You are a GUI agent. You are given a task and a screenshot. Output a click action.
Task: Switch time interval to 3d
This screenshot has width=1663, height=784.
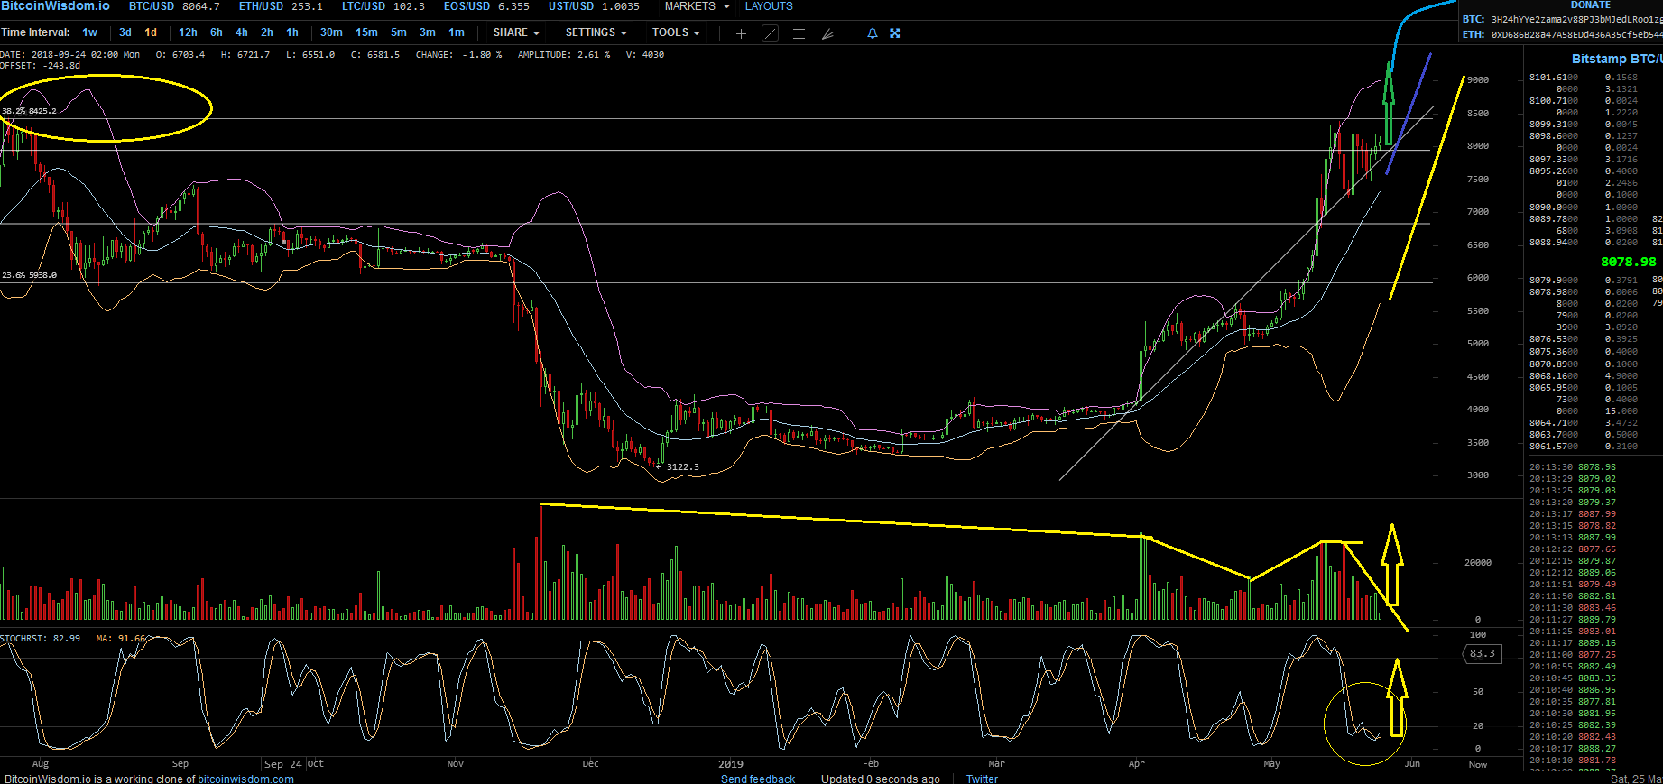click(125, 32)
